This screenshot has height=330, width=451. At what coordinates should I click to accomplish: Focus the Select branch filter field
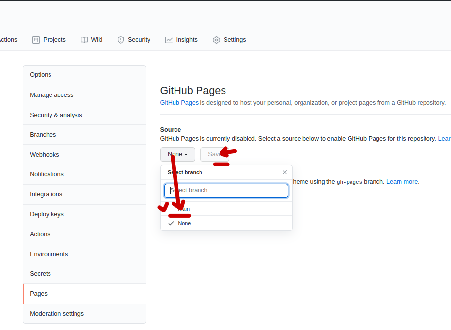tap(226, 190)
